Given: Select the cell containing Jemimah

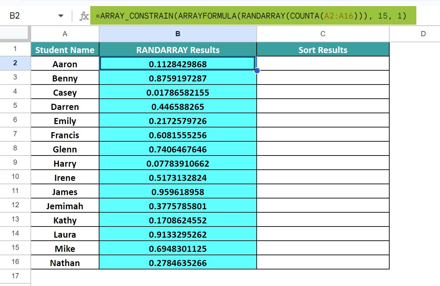Looking at the screenshot, I should [x=65, y=206].
